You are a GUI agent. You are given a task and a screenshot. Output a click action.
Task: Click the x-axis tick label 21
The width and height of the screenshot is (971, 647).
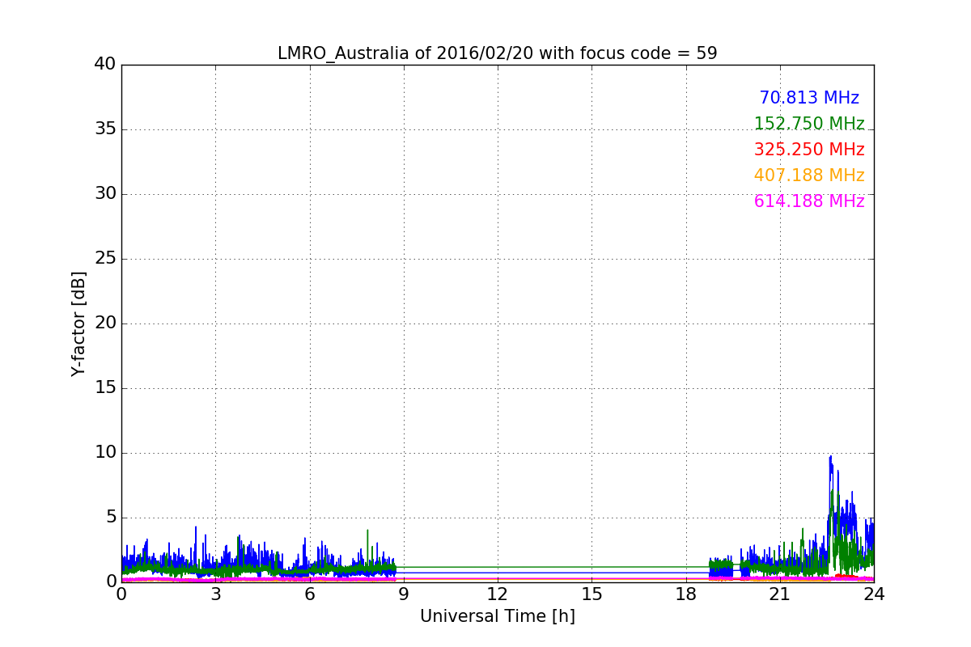(x=780, y=594)
